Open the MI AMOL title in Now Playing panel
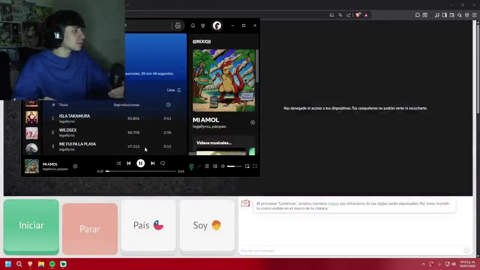 click(205, 120)
